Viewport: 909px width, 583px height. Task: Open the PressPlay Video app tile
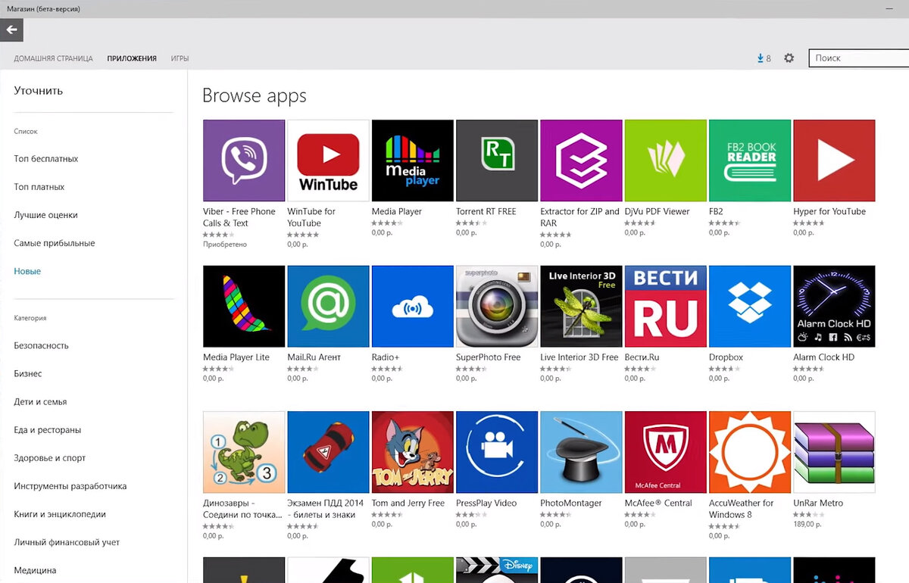pos(497,452)
